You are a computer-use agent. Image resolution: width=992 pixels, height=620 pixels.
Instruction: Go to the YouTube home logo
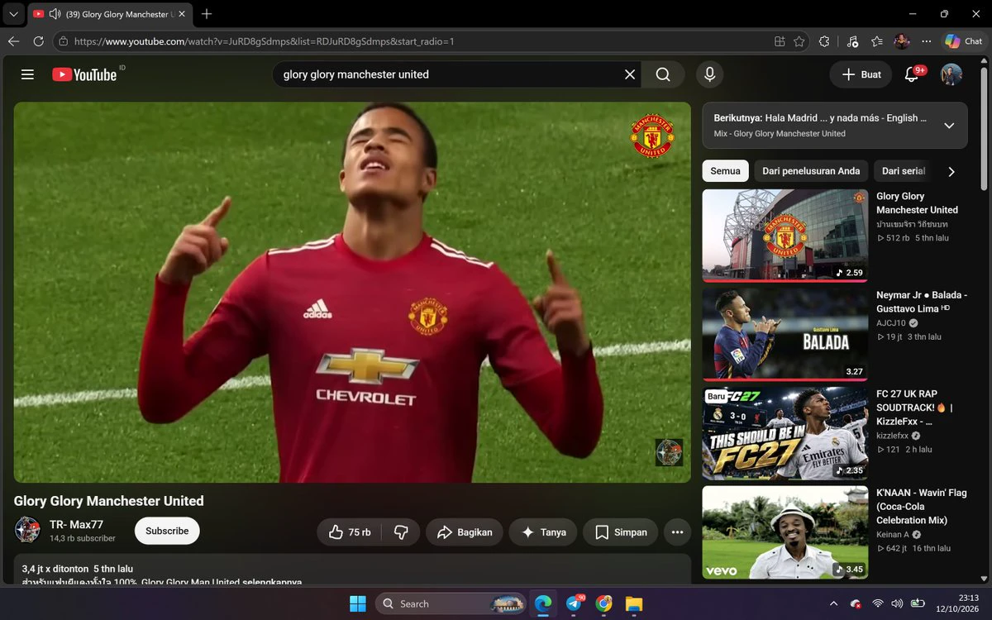tap(84, 74)
